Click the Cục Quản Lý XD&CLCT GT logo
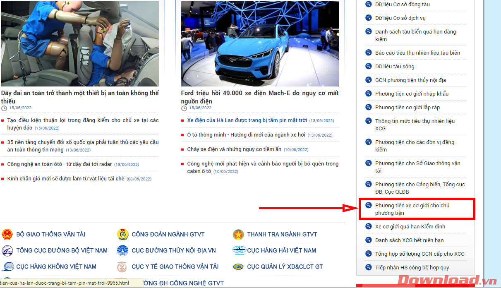The width and height of the screenshot is (501, 288). 239,266
